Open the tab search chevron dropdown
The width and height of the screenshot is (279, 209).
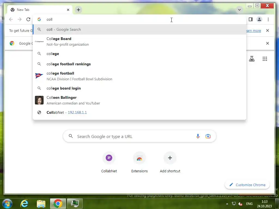point(239,10)
